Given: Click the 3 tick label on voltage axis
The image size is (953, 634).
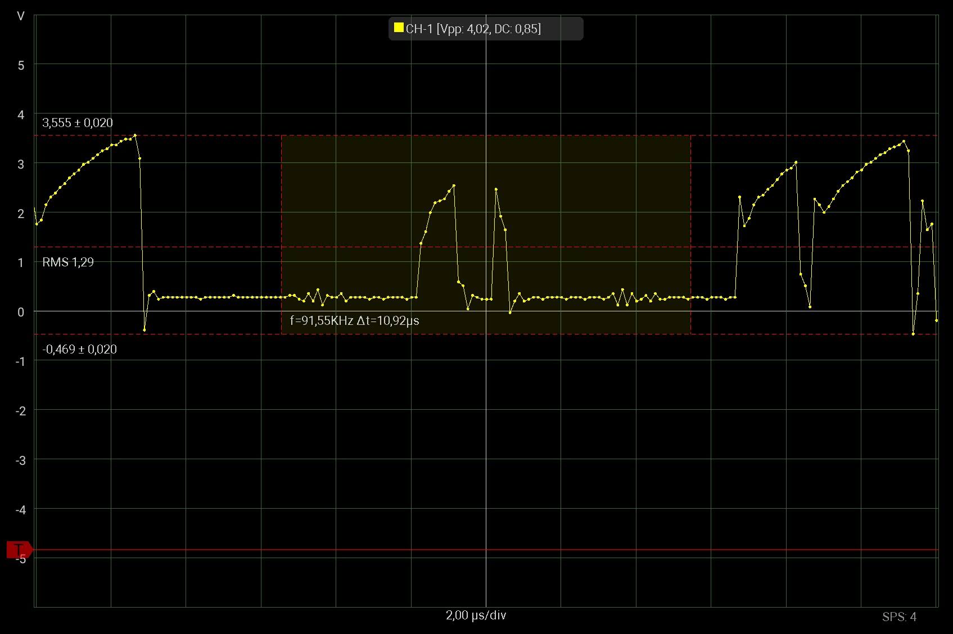Looking at the screenshot, I should 21,164.
